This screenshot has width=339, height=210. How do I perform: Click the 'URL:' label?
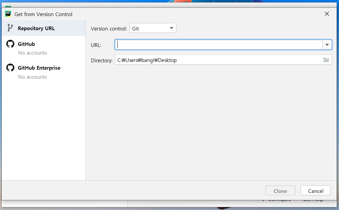click(96, 45)
